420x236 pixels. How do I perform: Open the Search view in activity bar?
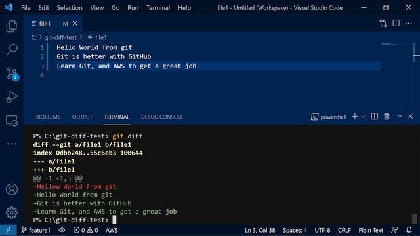pos(12,50)
